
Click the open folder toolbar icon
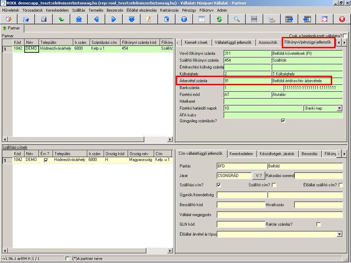pos(26,19)
